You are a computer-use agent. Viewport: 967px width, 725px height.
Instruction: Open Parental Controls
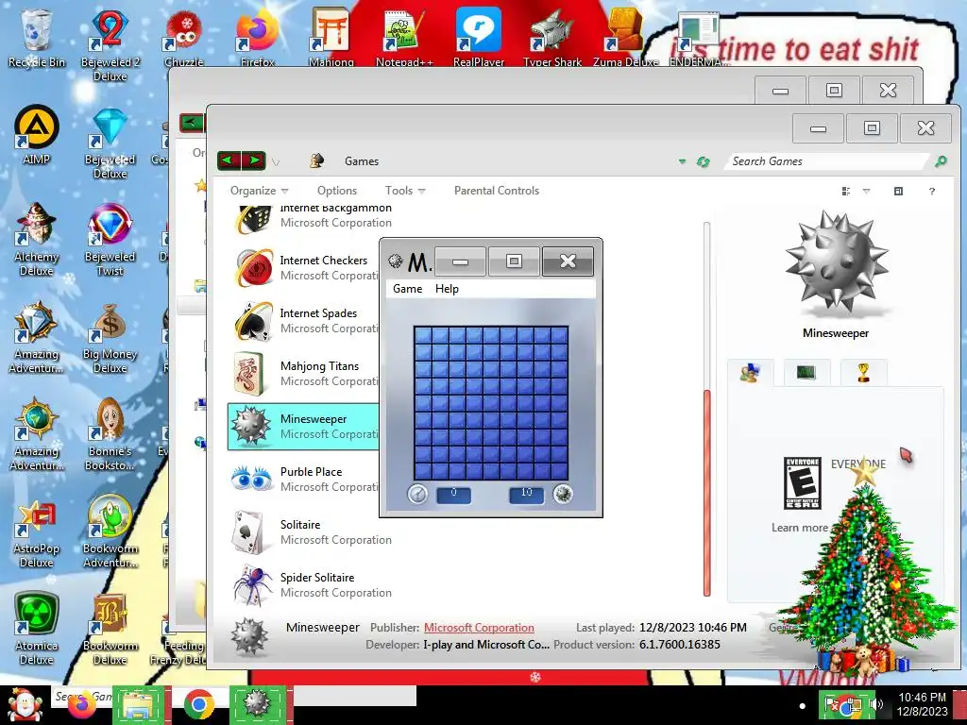[497, 191]
